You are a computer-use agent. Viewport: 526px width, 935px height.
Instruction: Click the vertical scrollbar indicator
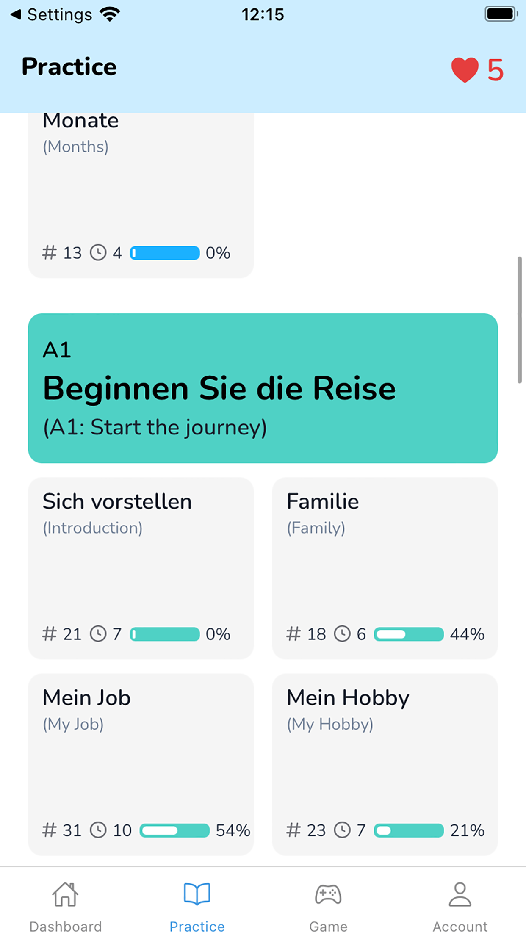tap(520, 320)
